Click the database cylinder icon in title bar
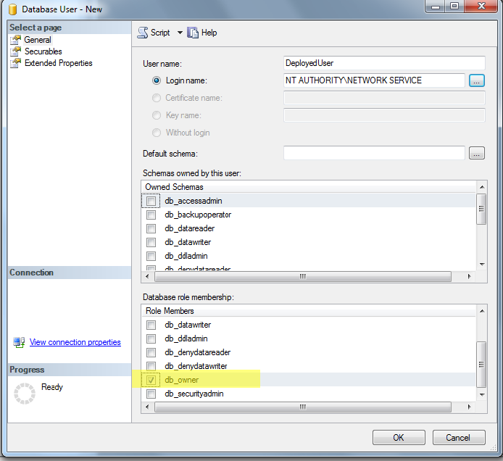Image resolution: width=503 pixels, height=461 pixels. 12,9
